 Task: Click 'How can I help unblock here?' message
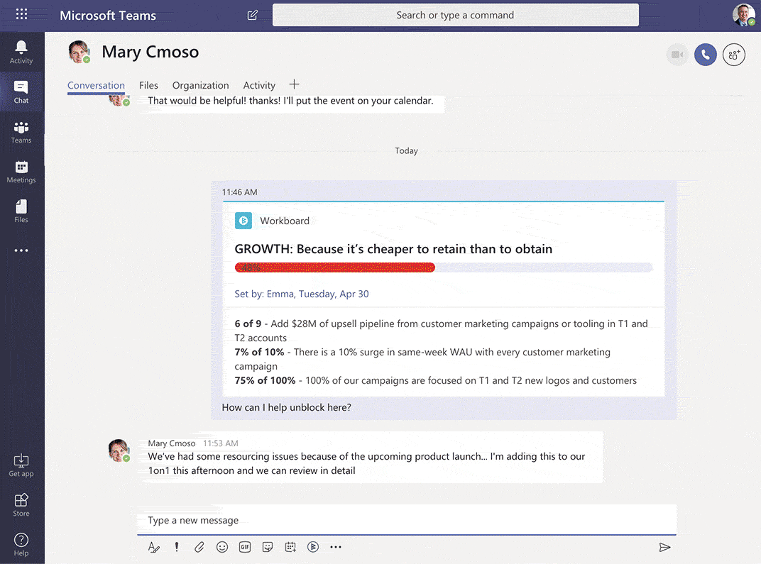(x=286, y=407)
